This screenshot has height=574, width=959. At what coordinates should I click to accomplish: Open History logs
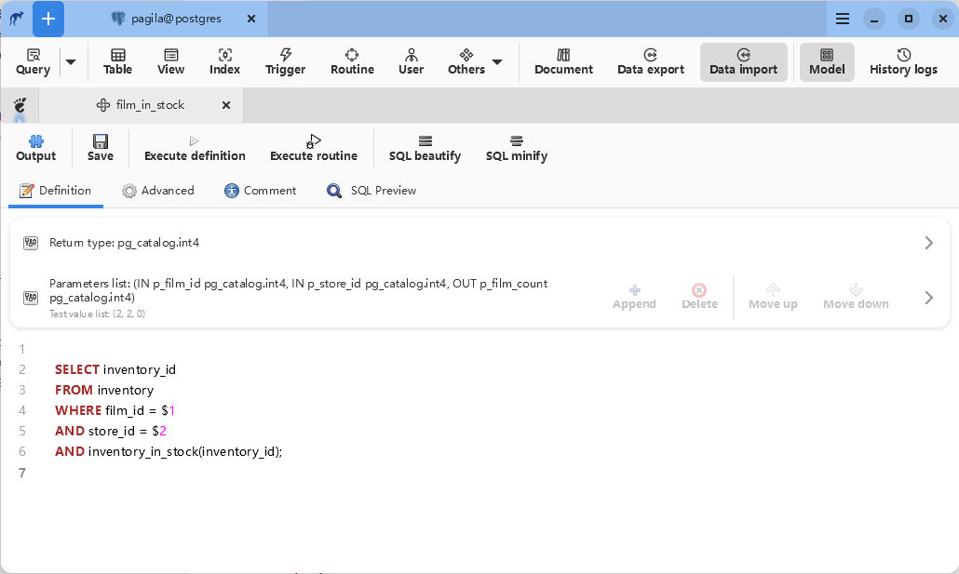click(902, 62)
